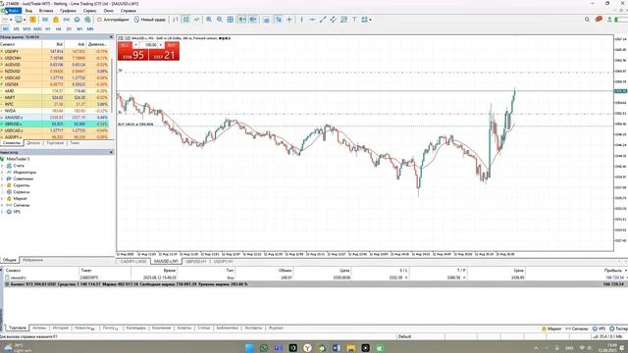Open the search magnifier at top right
The image size is (628, 353).
[x=587, y=20]
